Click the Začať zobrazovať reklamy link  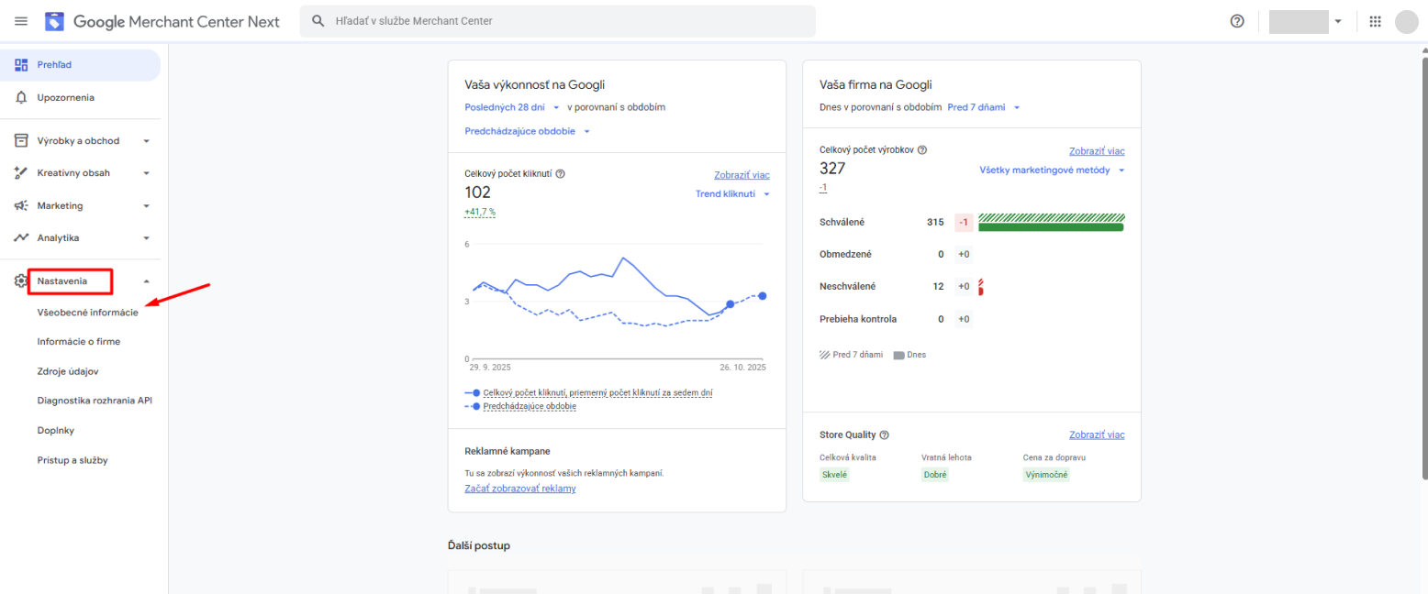520,489
